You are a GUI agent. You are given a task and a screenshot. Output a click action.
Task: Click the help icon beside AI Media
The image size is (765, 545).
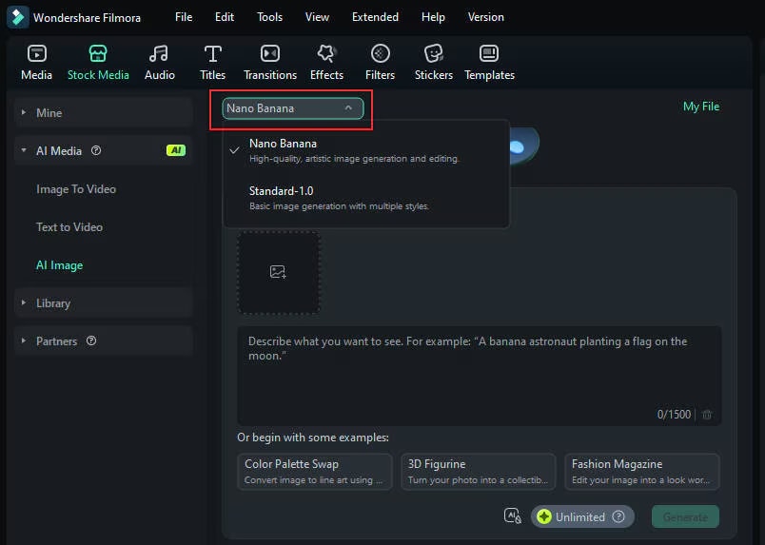(96, 151)
